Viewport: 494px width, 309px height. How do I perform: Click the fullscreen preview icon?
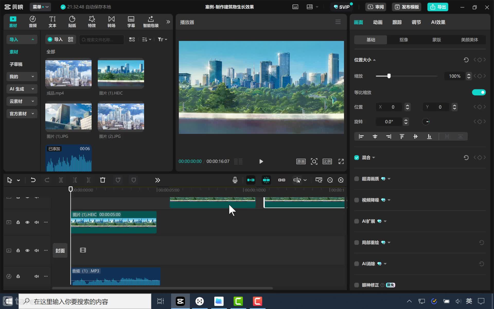[x=341, y=161]
